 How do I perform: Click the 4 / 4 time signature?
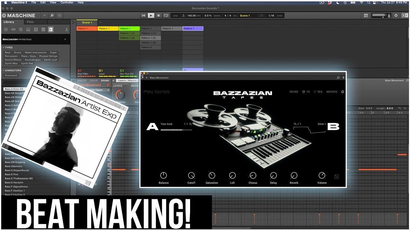click(228, 15)
